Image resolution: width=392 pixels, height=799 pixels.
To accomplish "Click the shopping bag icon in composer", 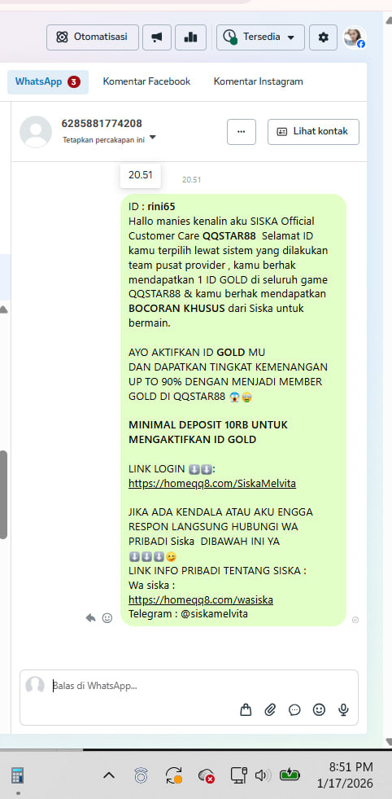I will coord(246,709).
